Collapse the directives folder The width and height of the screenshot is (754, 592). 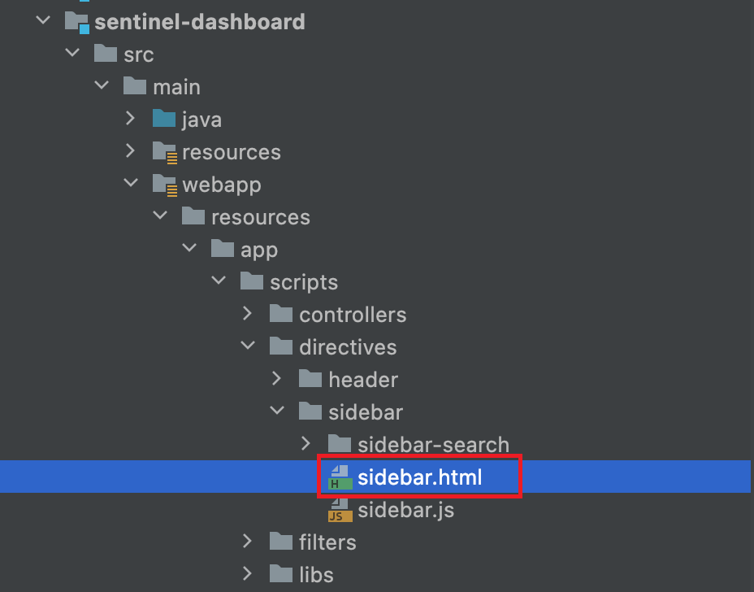click(x=248, y=345)
